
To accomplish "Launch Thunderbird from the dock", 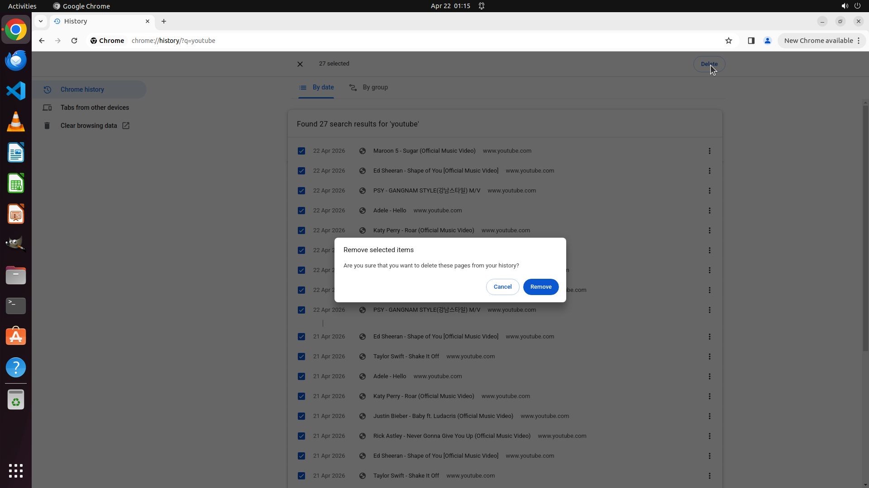I will tap(16, 60).
